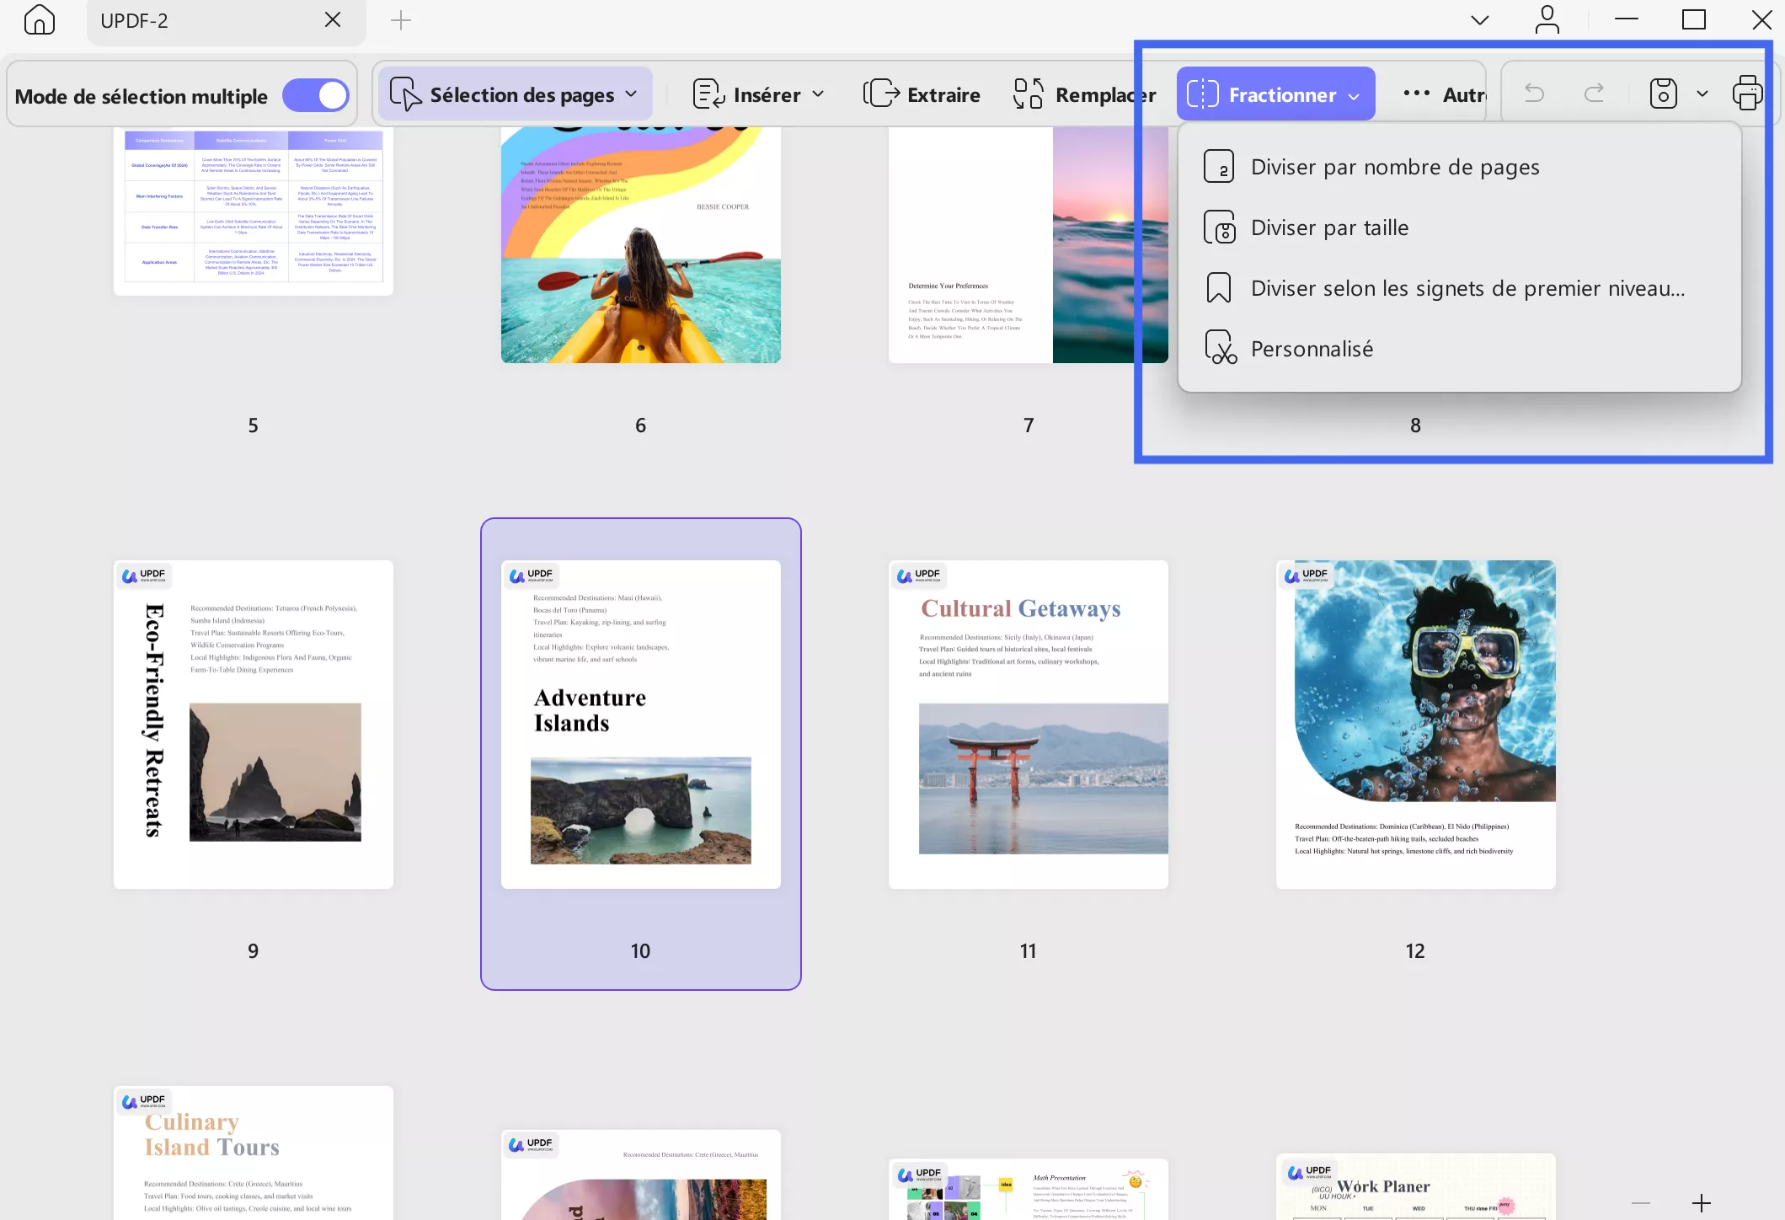Close the UPDF-2 tab
This screenshot has height=1220, width=1785.
click(333, 19)
